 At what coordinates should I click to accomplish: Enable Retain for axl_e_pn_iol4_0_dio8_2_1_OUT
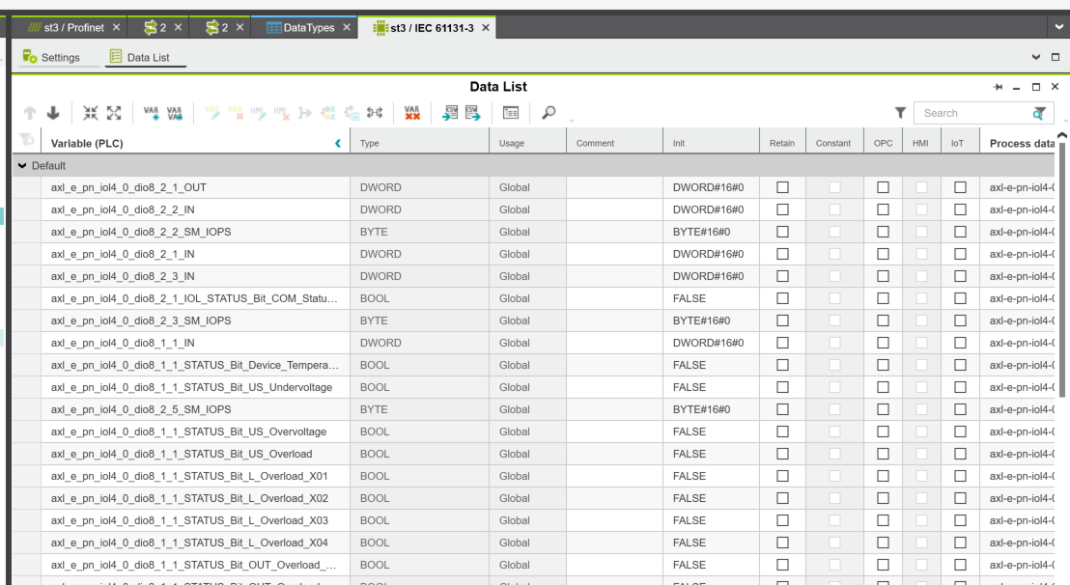[782, 187]
